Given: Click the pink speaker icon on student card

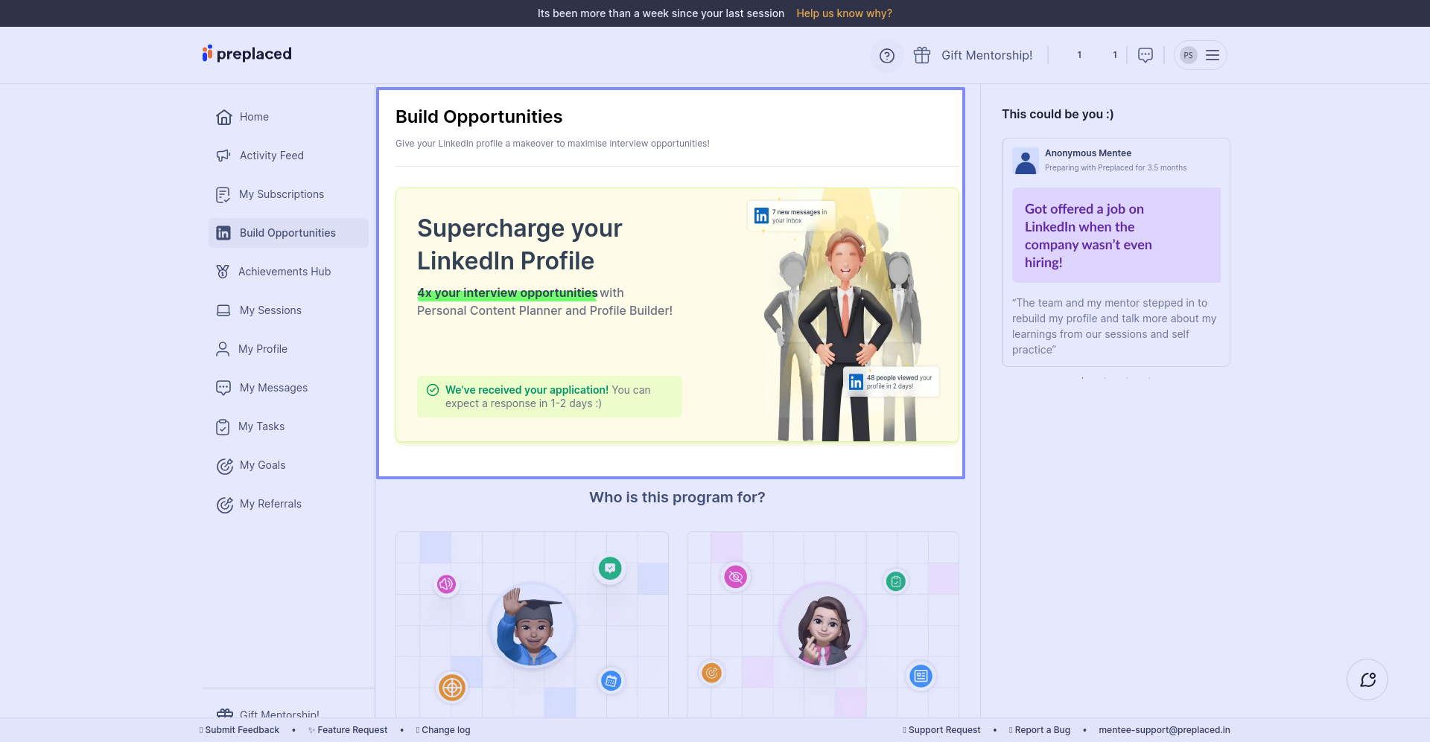Looking at the screenshot, I should coord(446,584).
